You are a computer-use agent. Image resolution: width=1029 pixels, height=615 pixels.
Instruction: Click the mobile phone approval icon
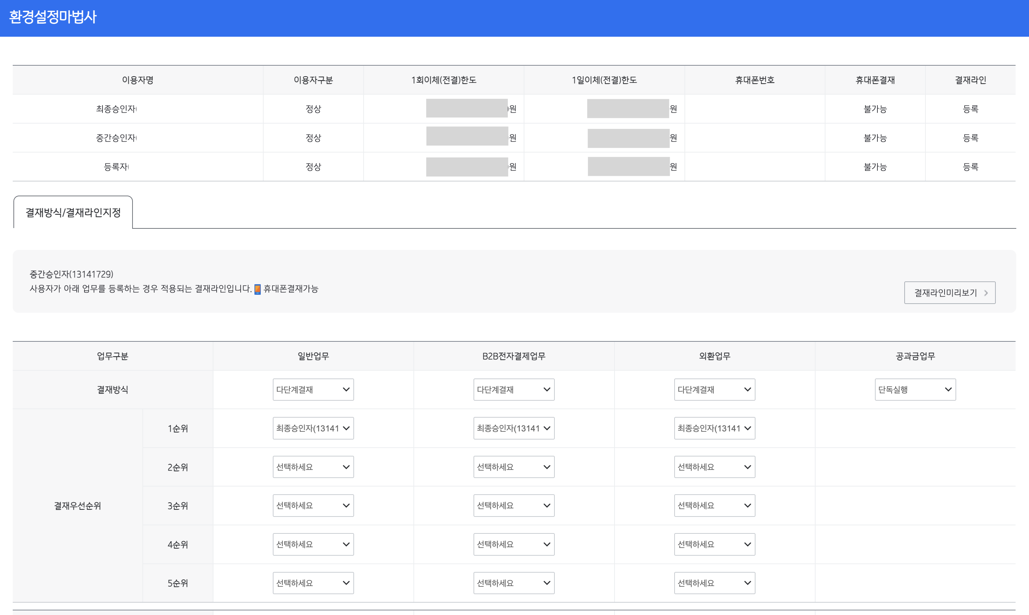pos(257,289)
